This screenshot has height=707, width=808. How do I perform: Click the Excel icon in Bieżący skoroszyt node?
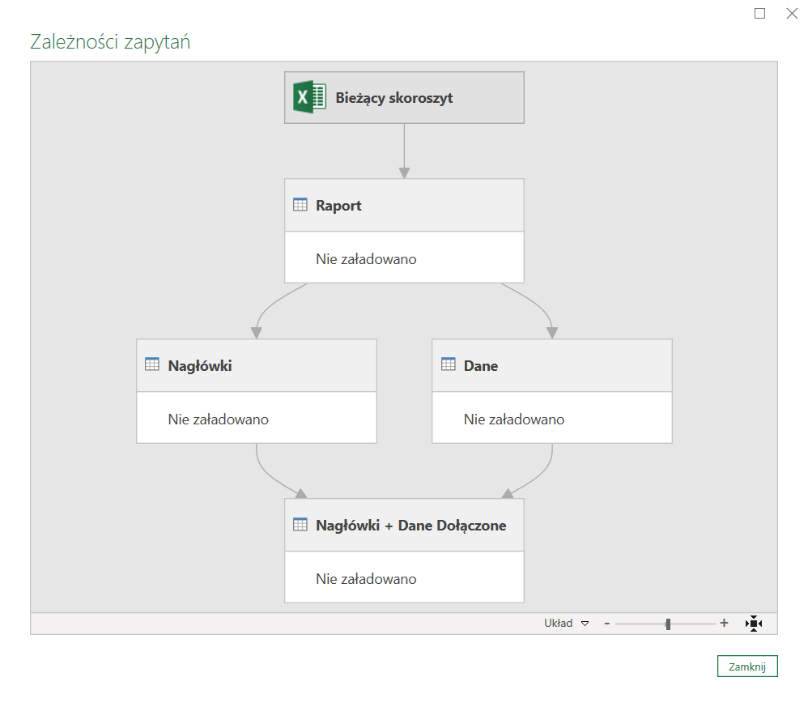point(308,98)
